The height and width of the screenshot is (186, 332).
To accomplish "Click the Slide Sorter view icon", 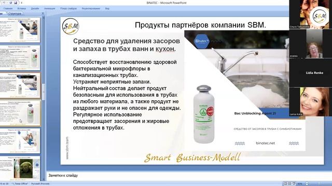I will (289, 184).
